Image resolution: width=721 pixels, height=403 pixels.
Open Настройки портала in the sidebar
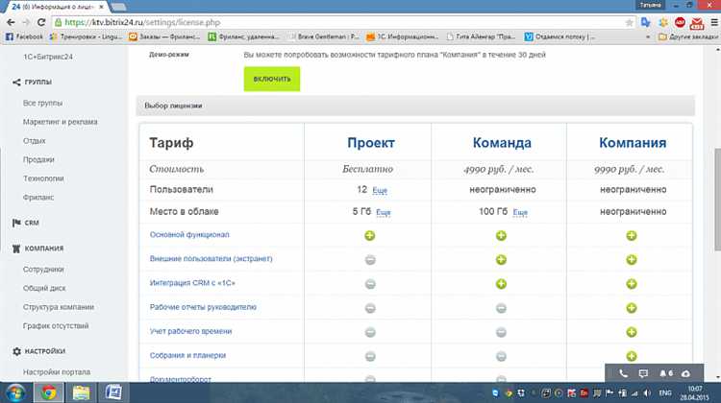click(x=57, y=371)
